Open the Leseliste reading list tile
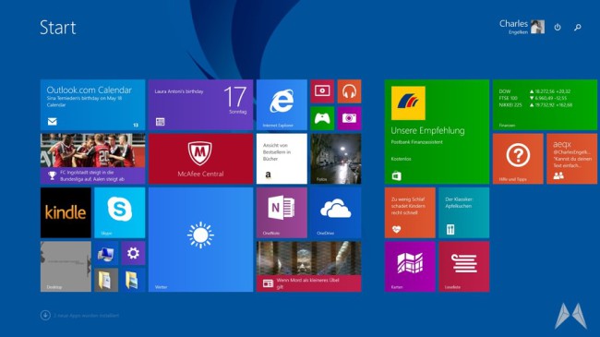600x337 pixels. [463, 267]
